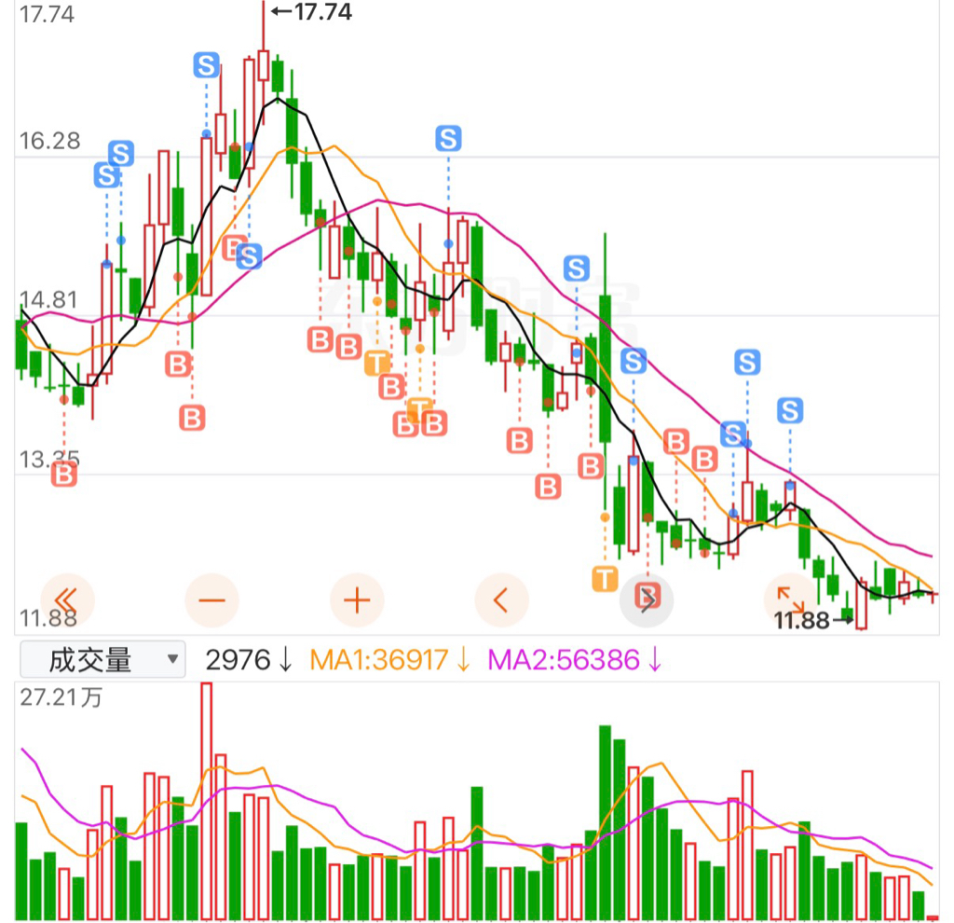The width and height of the screenshot is (954, 923).
Task: Click the B marker beside 13.35 label
Action: (x=64, y=475)
